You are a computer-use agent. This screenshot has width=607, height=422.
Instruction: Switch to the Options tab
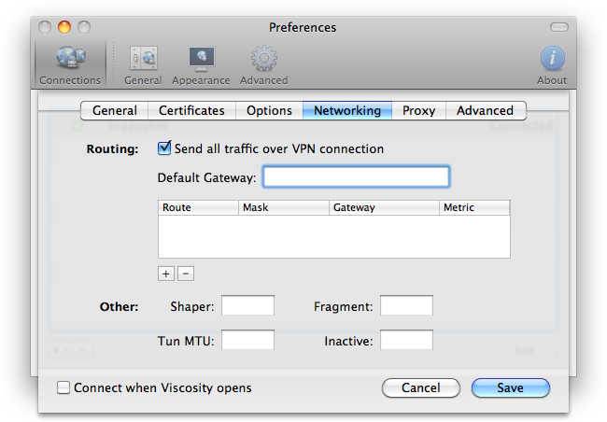(269, 110)
